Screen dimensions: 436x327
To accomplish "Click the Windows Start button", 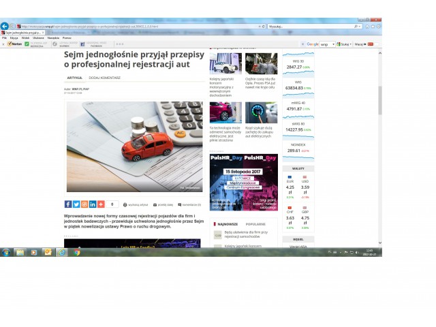I will tap(5, 252).
